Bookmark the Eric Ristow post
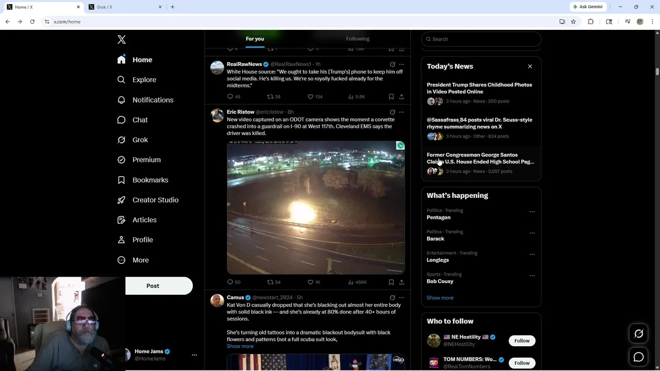Screen dimensions: 660x371 tap(391, 282)
